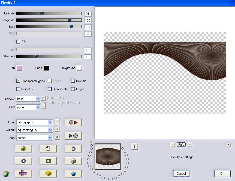Screen dimensions: 235x181
Task: Click the Longitude slider track
Action: (49, 20)
